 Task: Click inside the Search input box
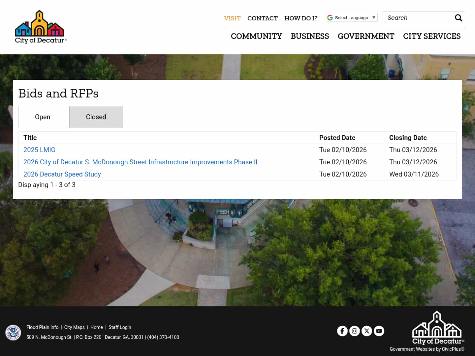(x=419, y=18)
